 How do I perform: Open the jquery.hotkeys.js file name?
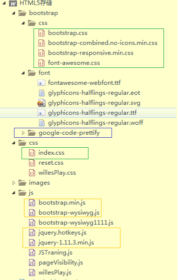62,233
